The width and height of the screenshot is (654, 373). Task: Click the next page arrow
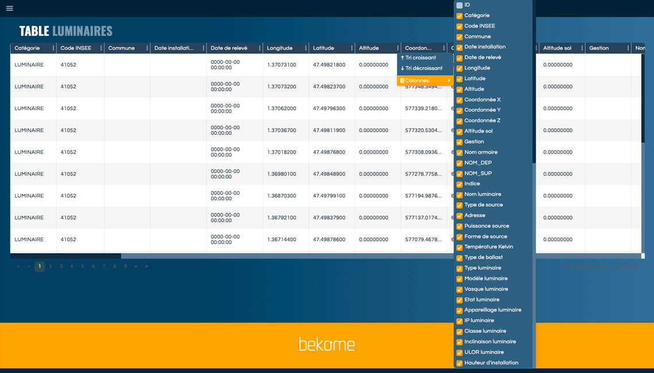[136, 266]
